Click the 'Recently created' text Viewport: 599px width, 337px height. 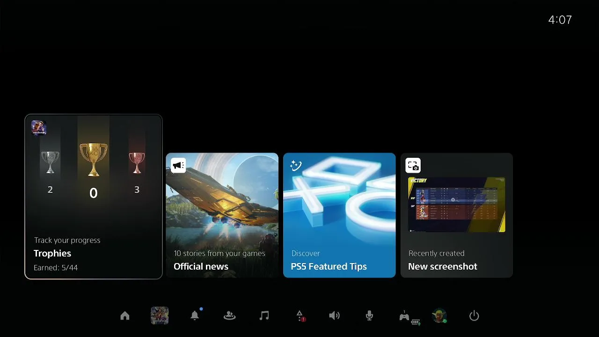(437, 253)
